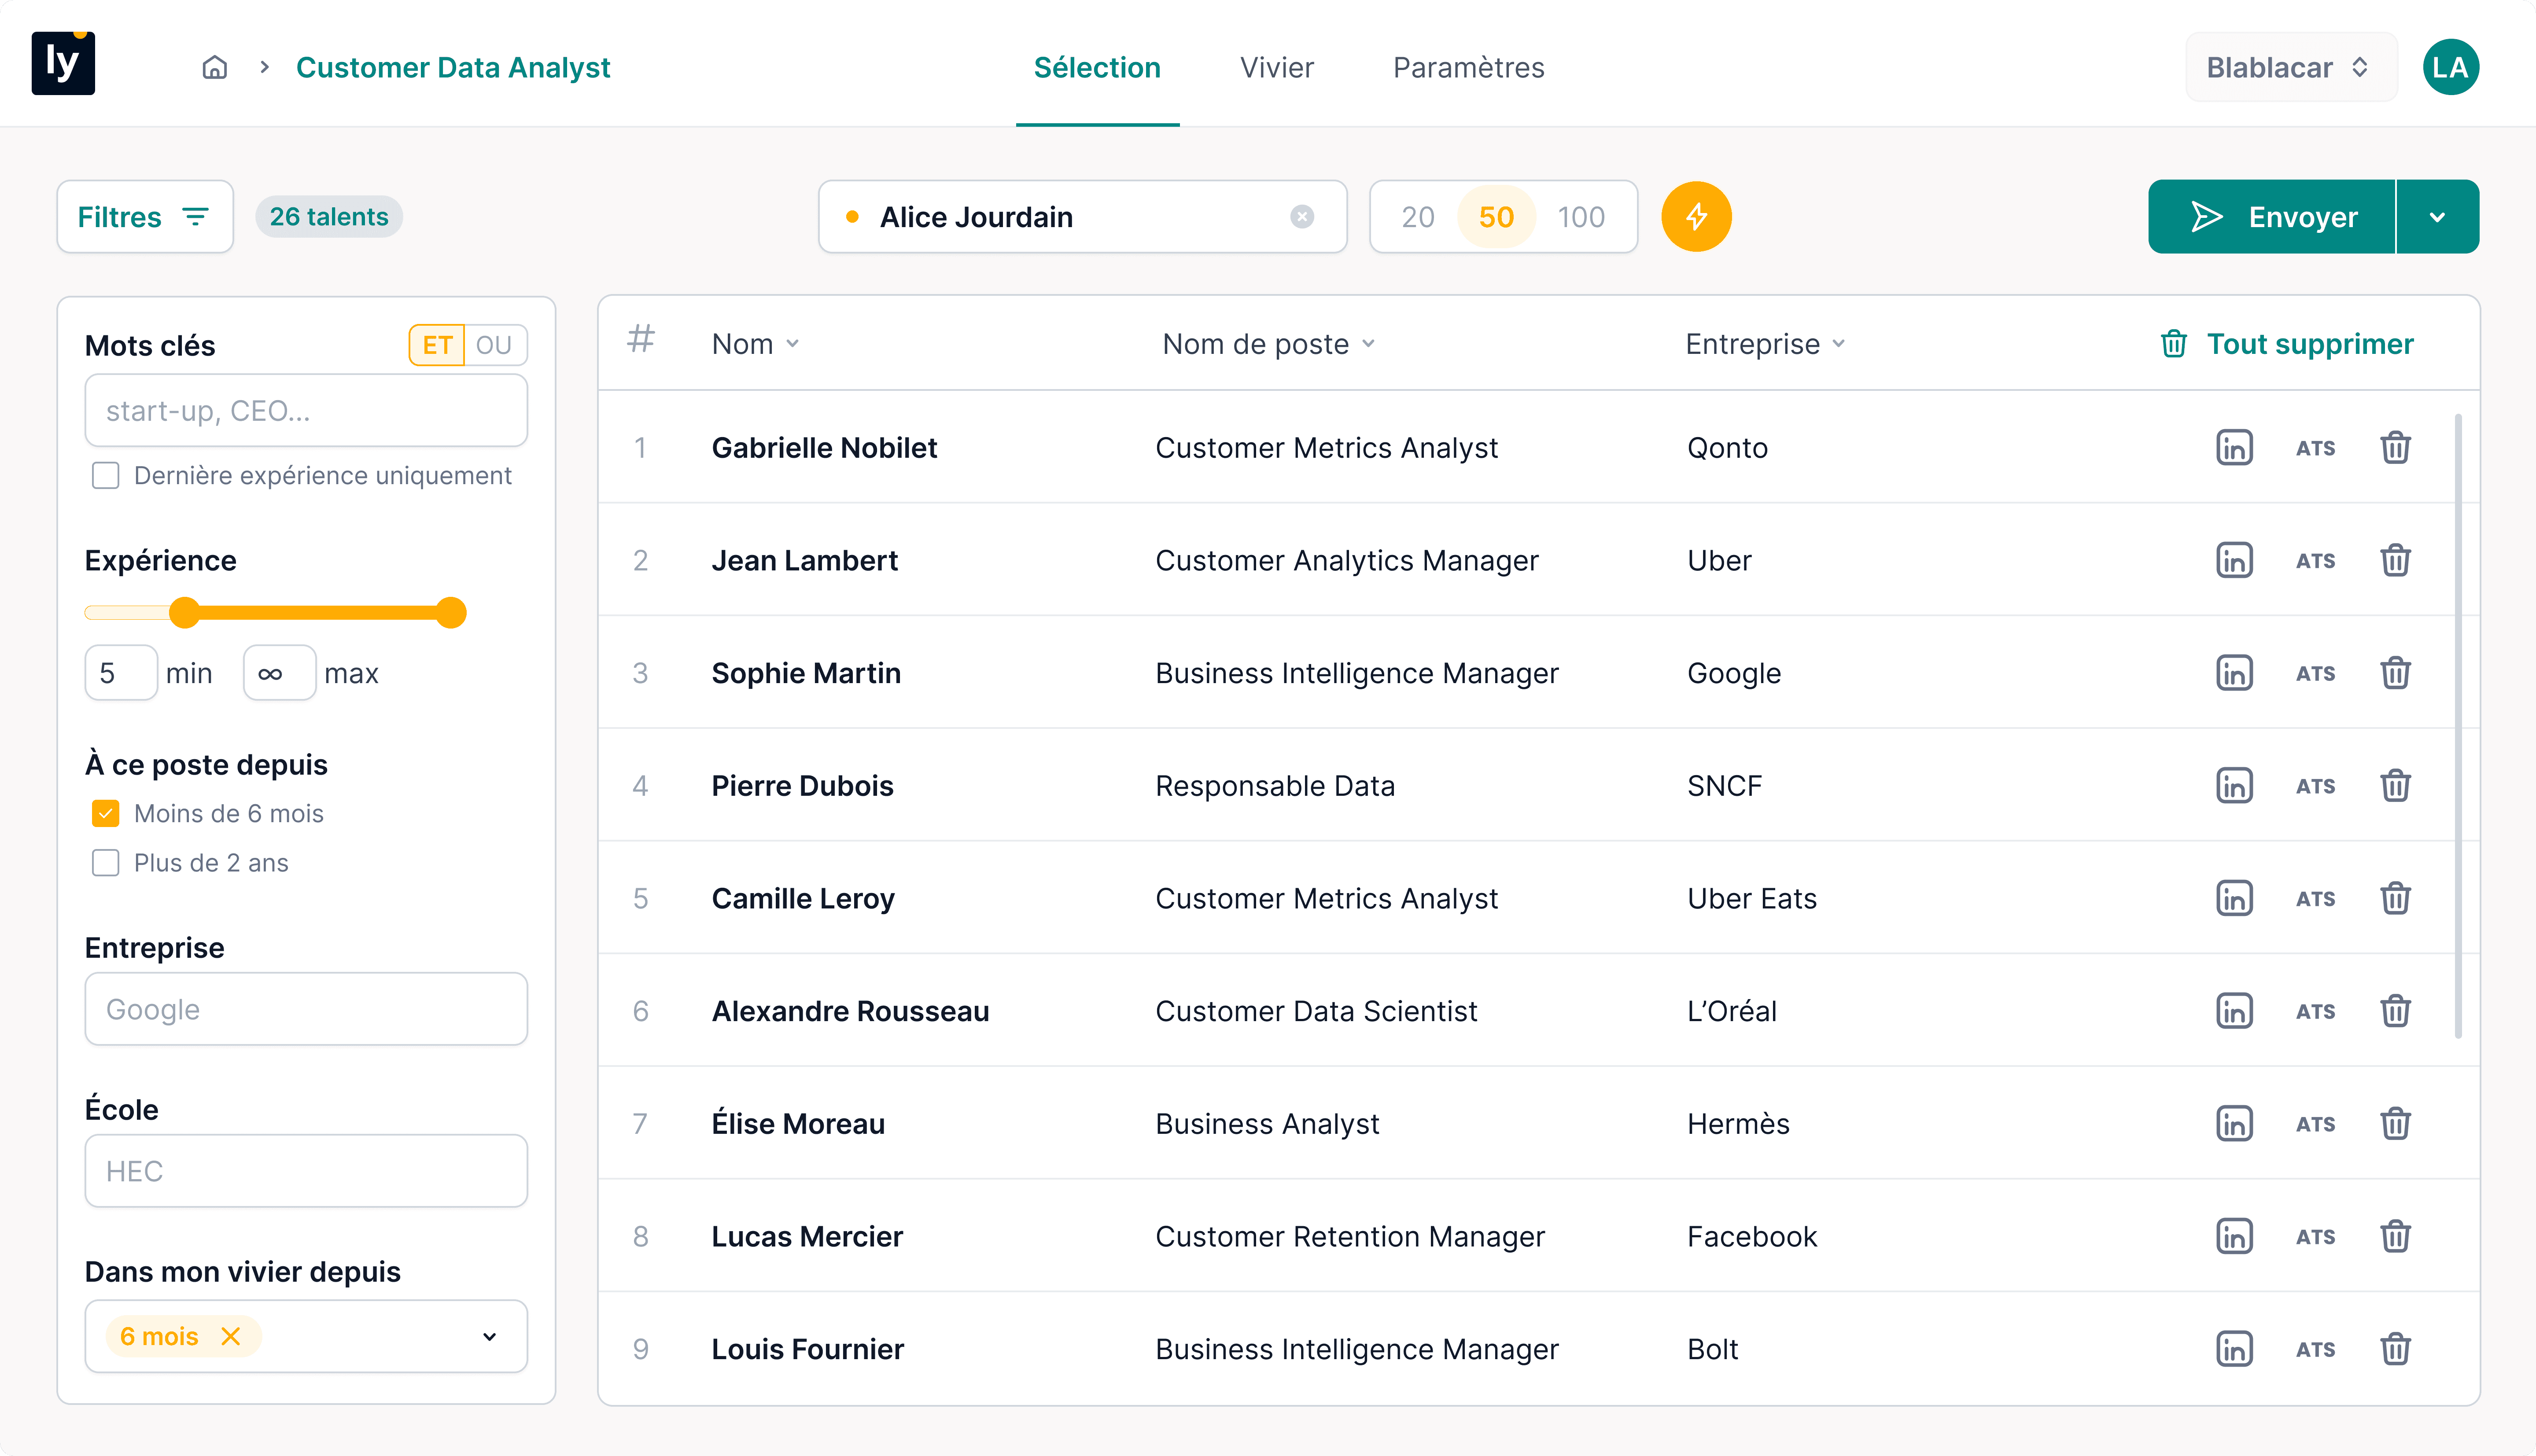
Task: Open LinkedIn profile of Alexandre Rousseau
Action: point(2234,1011)
